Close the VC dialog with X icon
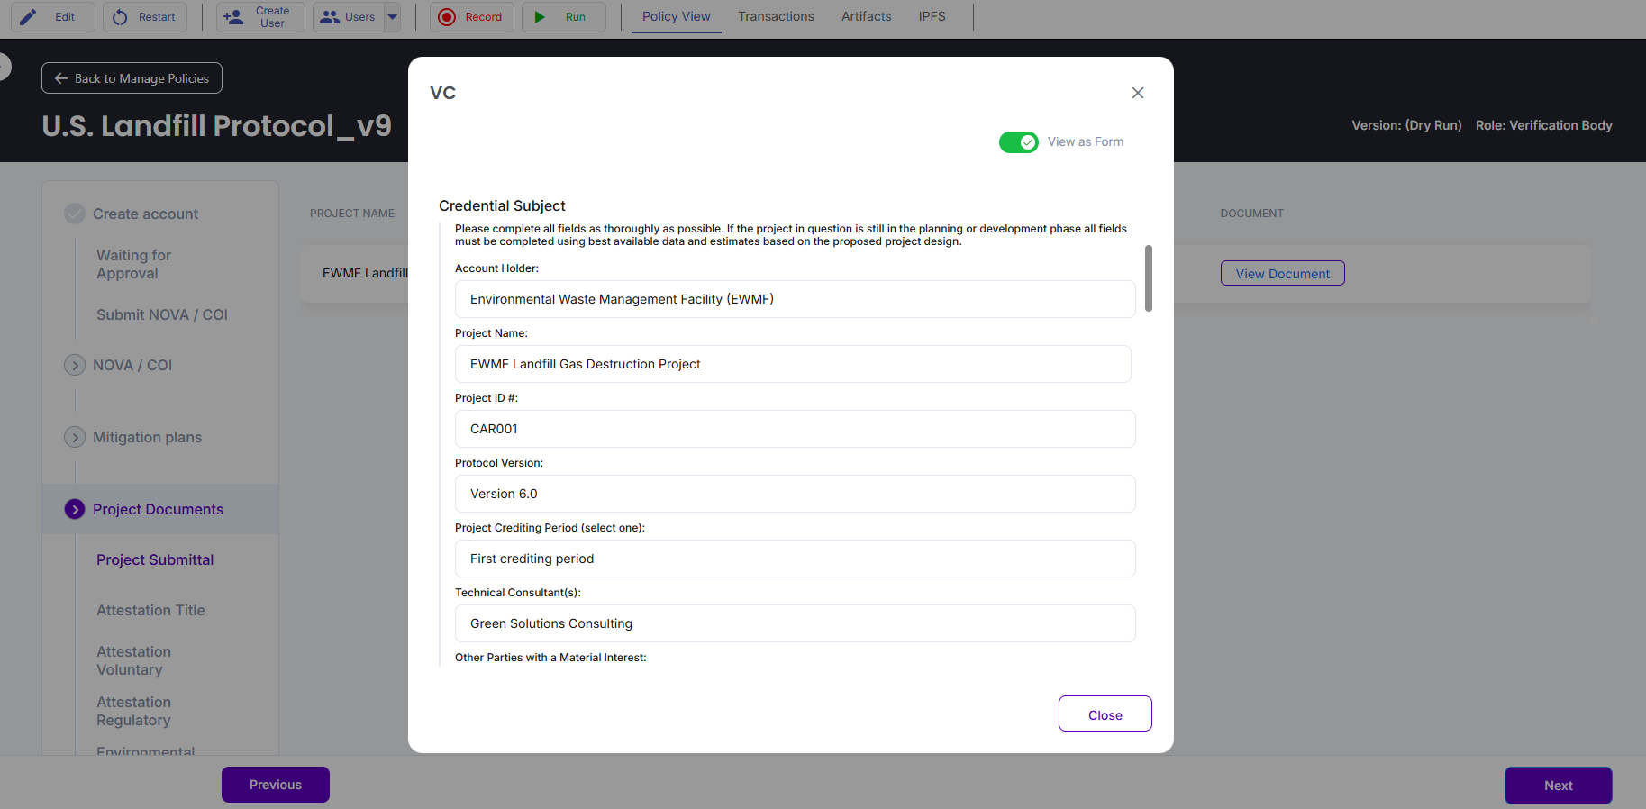 tap(1138, 93)
